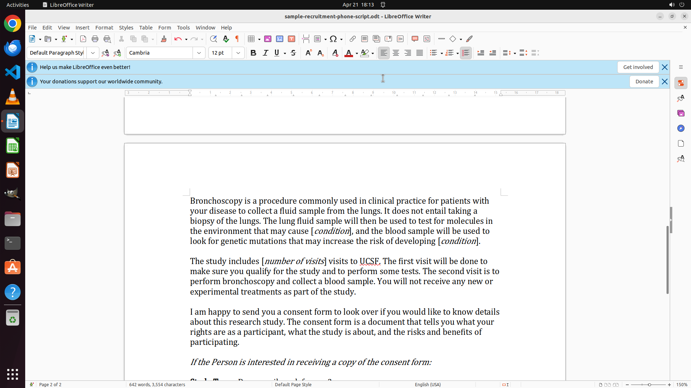Open the Find & Replace tool
This screenshot has height=388, width=691.
(x=213, y=39)
